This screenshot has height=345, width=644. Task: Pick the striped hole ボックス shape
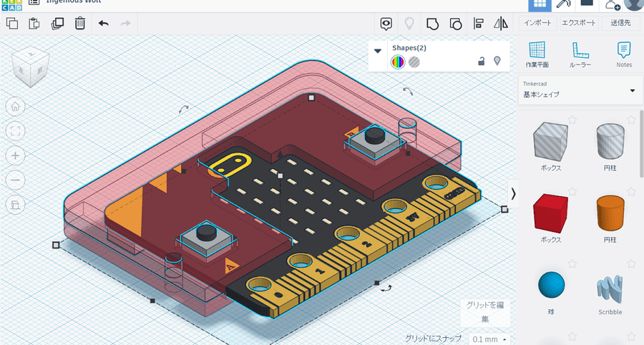pyautogui.click(x=550, y=141)
